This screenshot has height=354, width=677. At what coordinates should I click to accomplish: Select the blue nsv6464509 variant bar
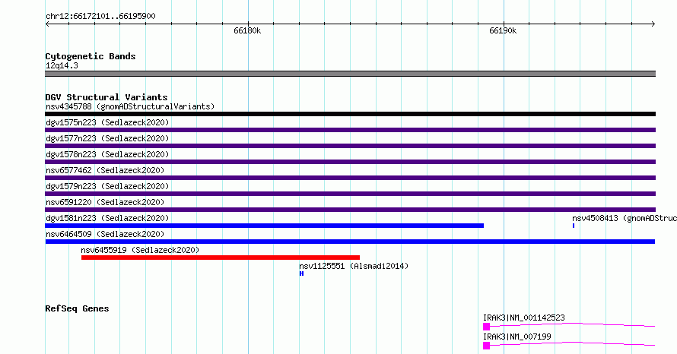click(350, 242)
